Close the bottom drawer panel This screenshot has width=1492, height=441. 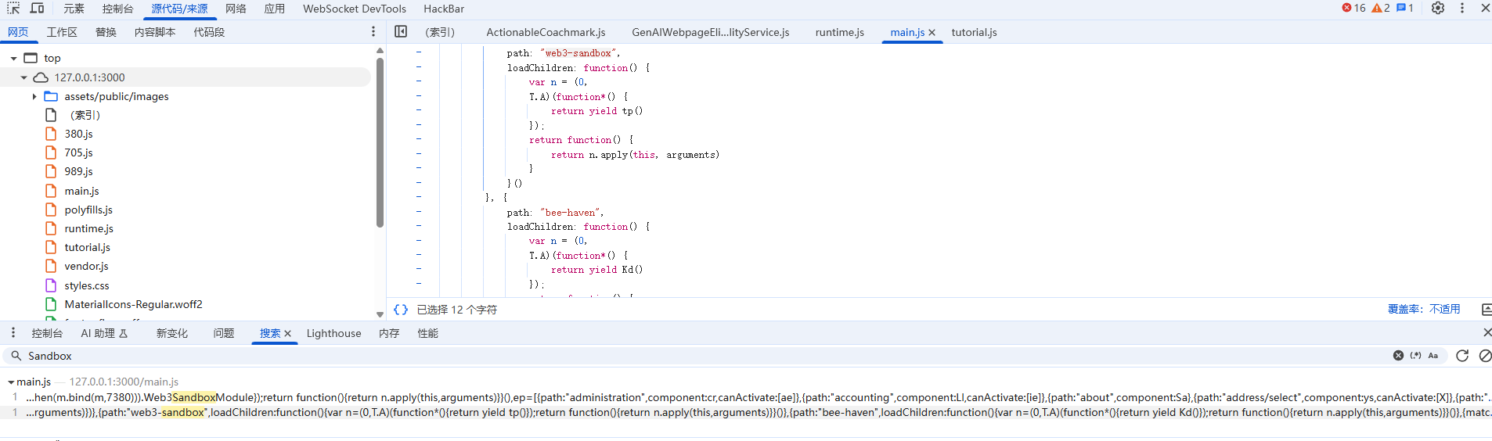pyautogui.click(x=1487, y=332)
